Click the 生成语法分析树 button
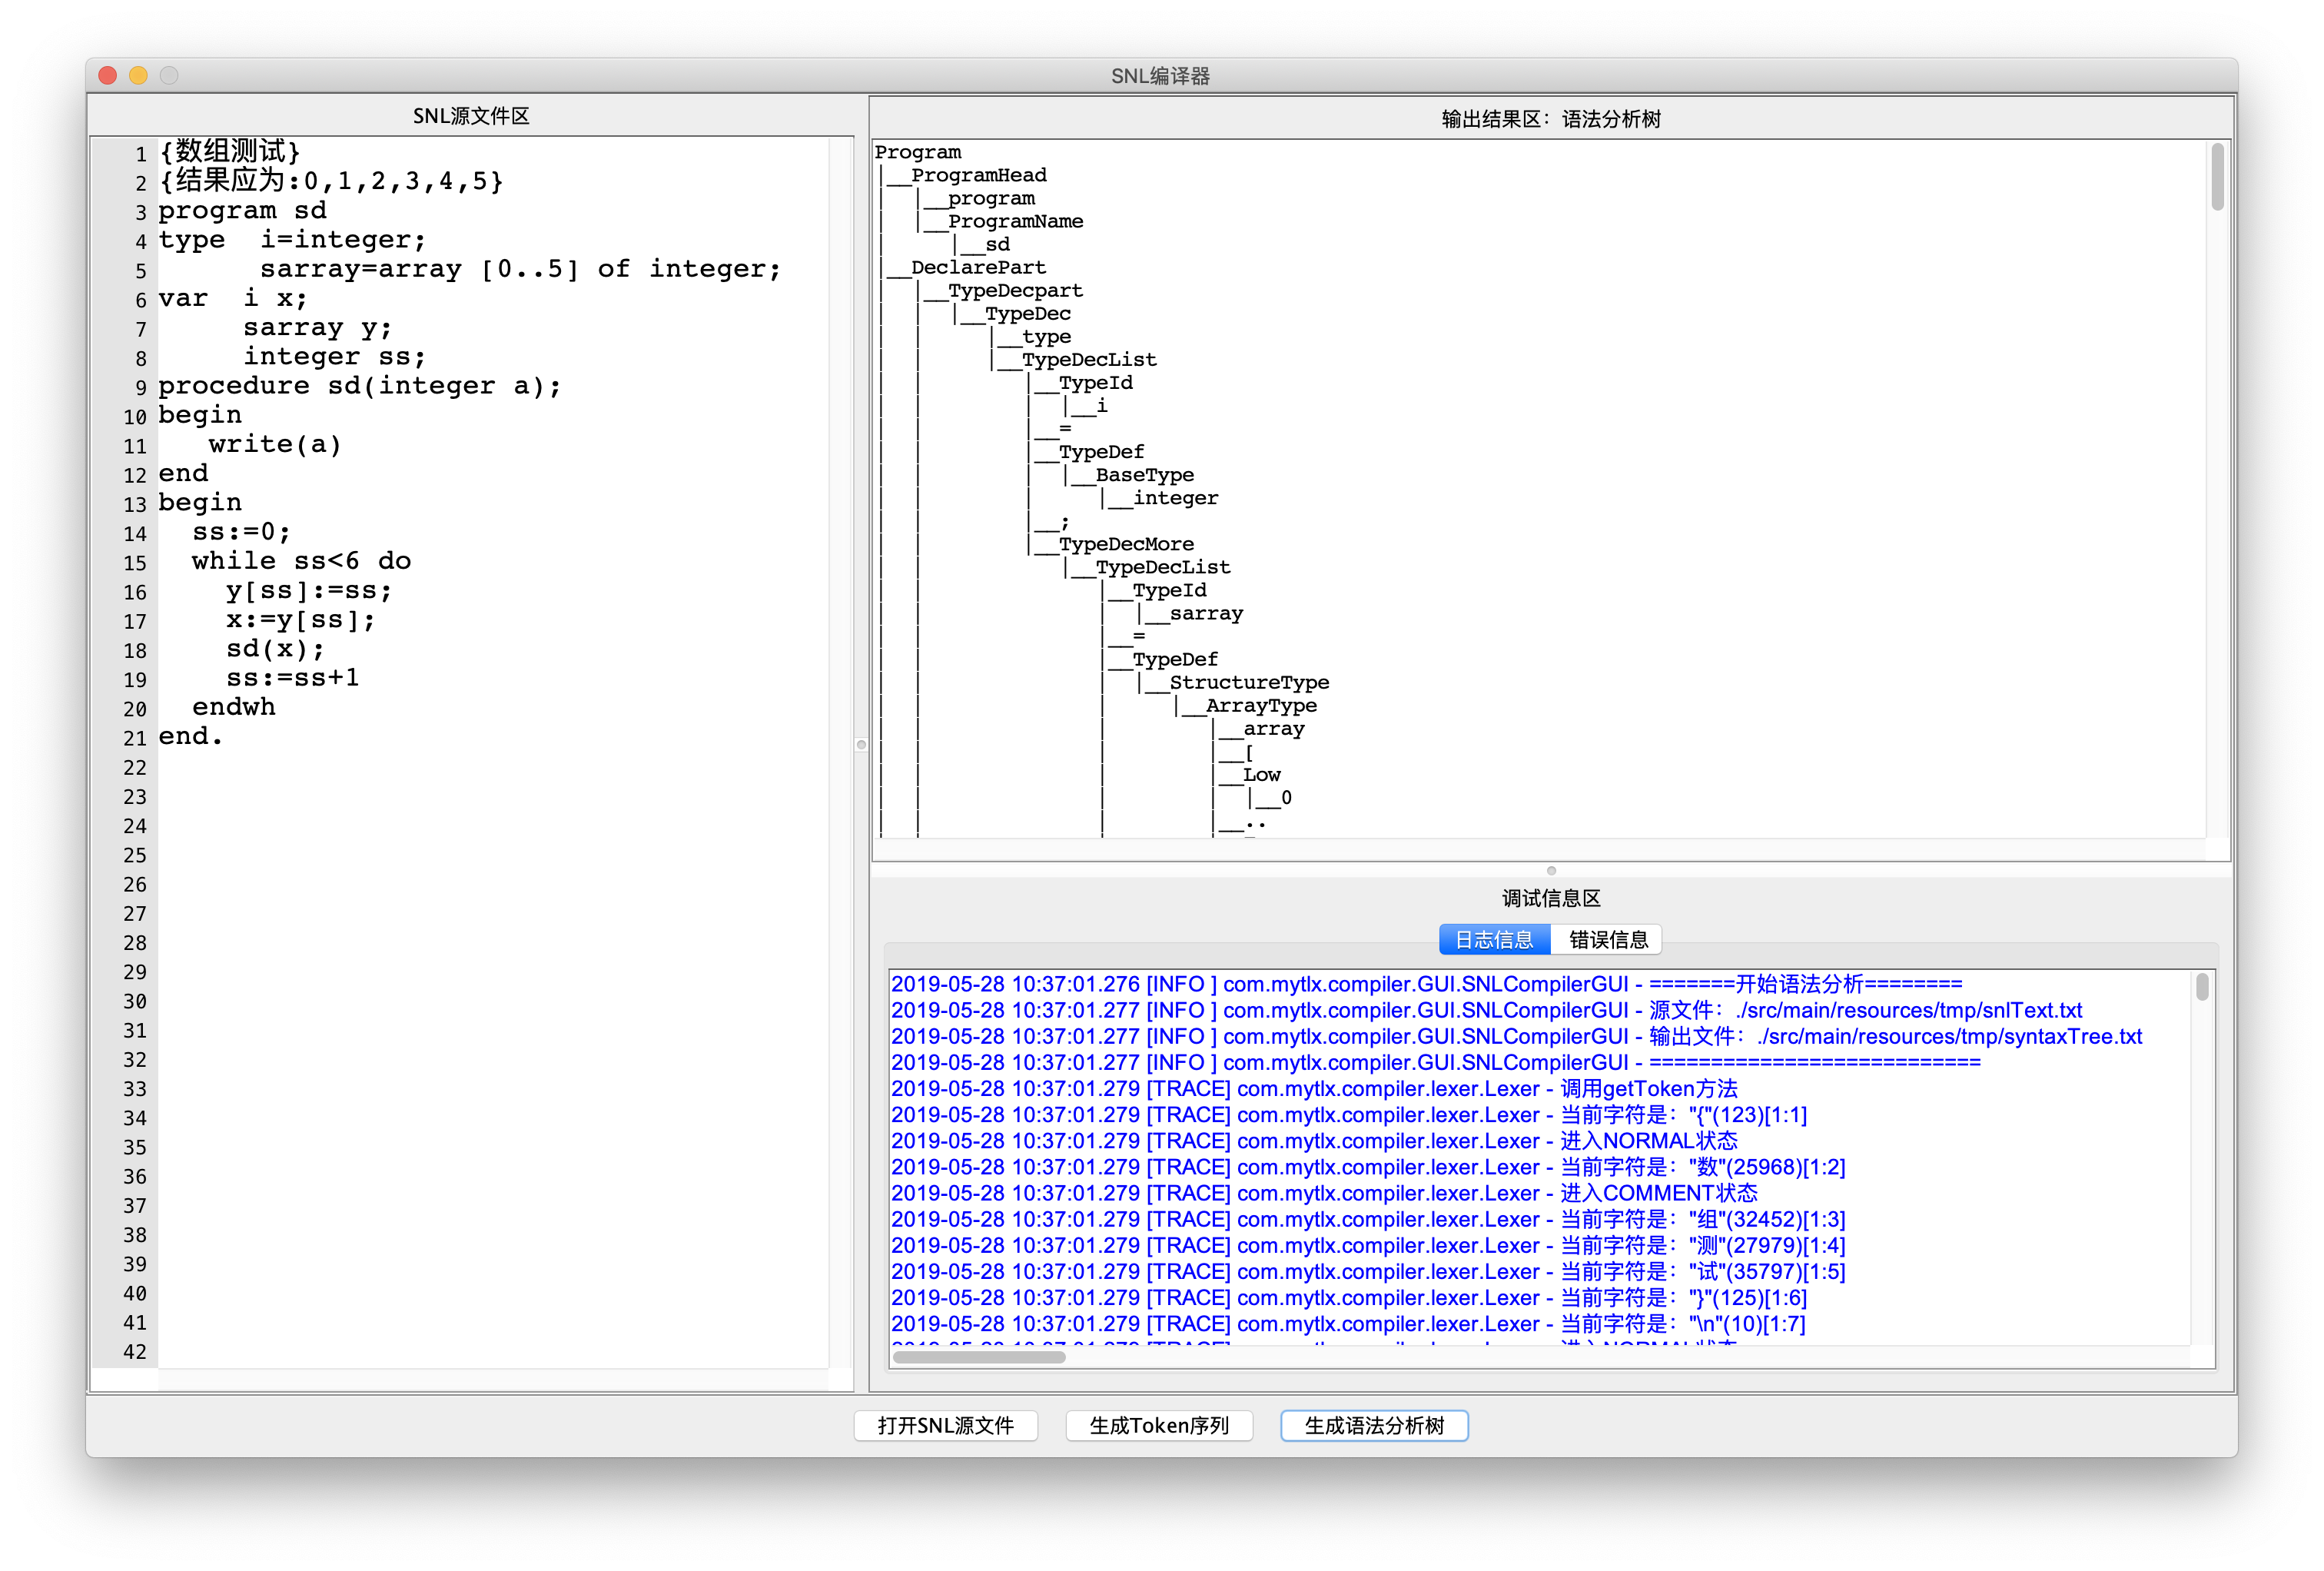This screenshot has height=1571, width=2324. [x=1374, y=1425]
